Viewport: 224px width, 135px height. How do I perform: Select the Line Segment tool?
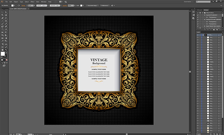3,21
